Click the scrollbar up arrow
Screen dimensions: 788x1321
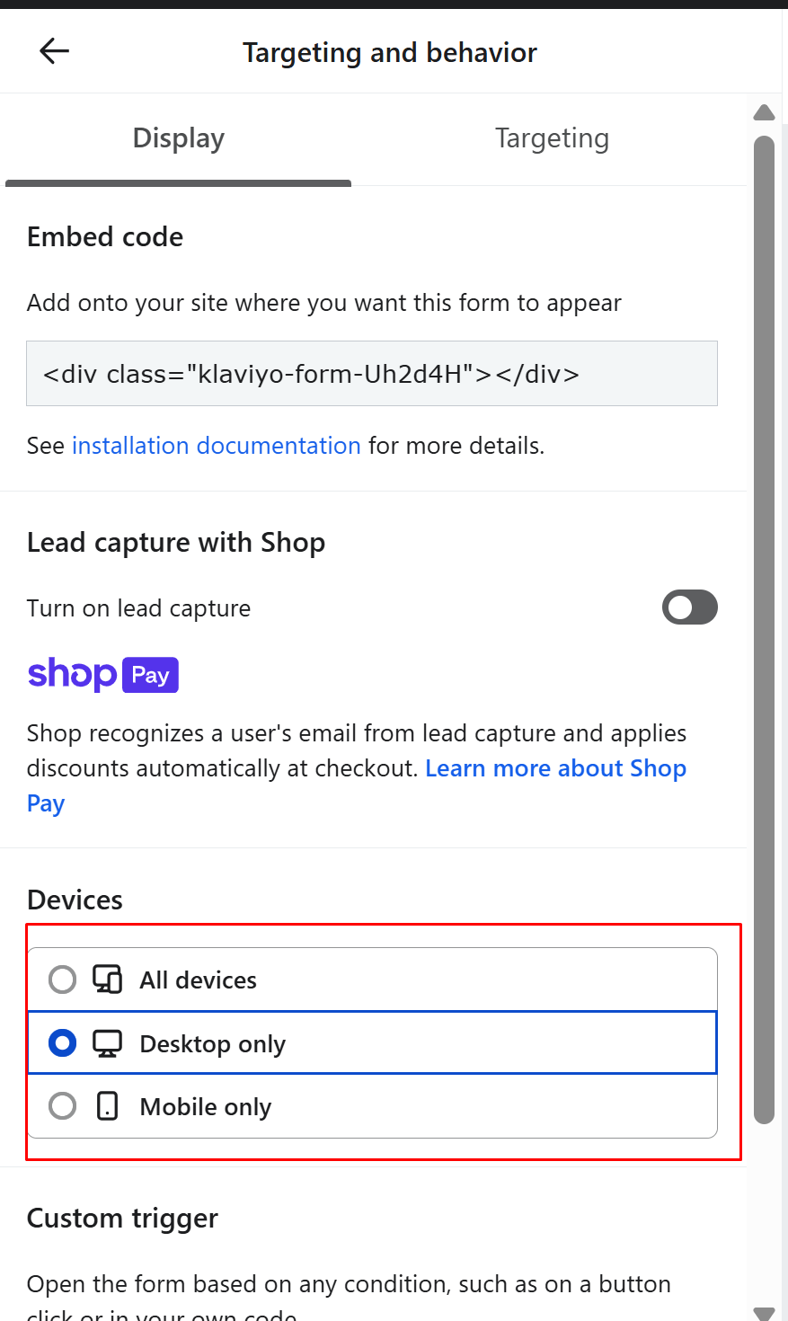coord(765,113)
